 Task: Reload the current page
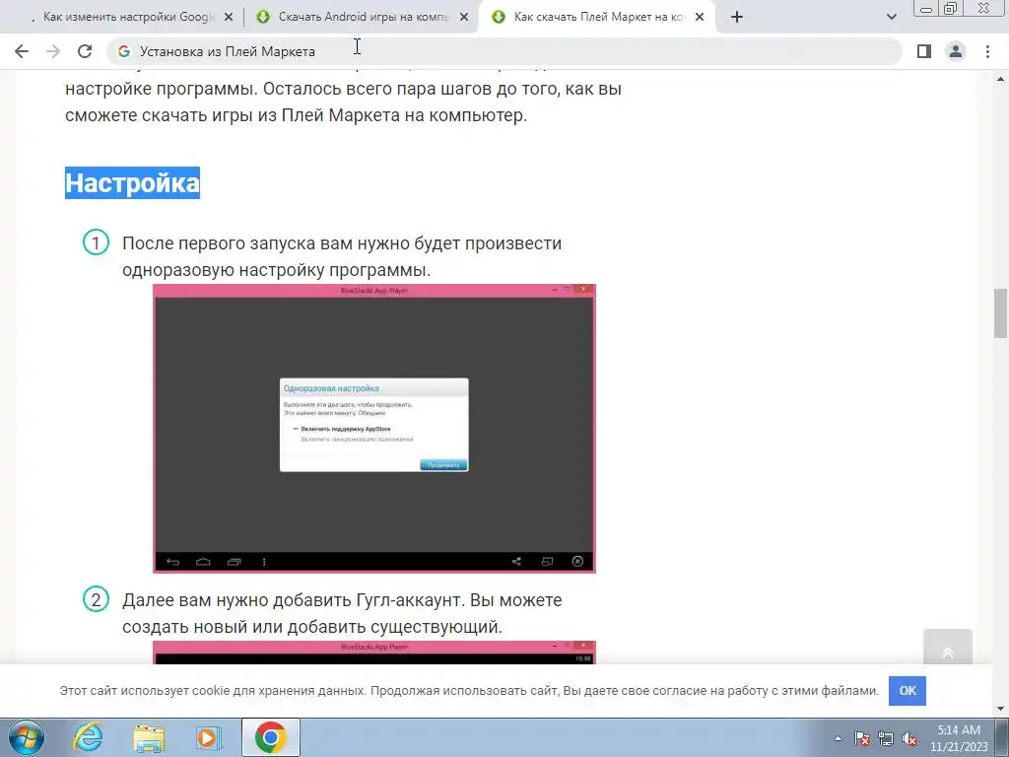[85, 51]
